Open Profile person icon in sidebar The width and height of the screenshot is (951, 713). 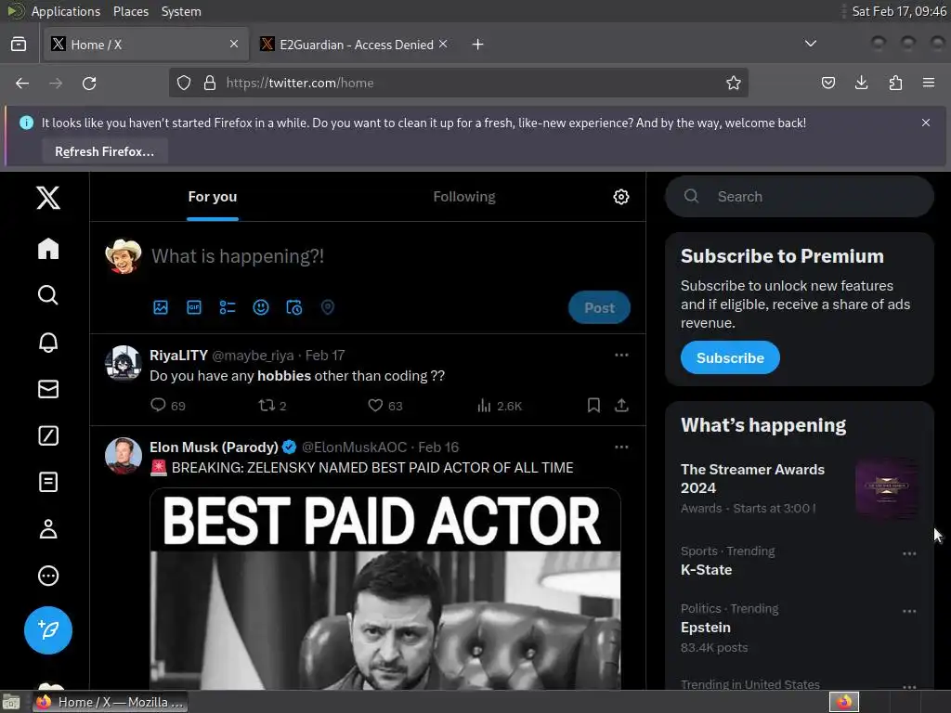tap(48, 528)
